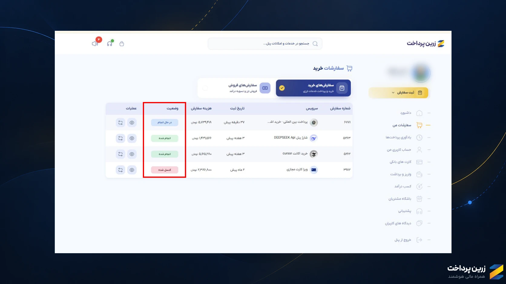This screenshot has height=284, width=506.
Task: Open the announcements megaphone with red badge
Action: (x=95, y=44)
